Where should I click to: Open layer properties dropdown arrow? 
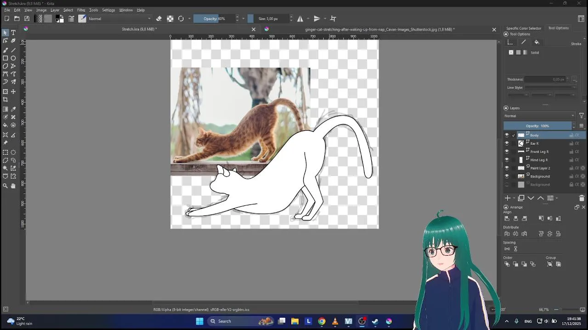click(557, 198)
